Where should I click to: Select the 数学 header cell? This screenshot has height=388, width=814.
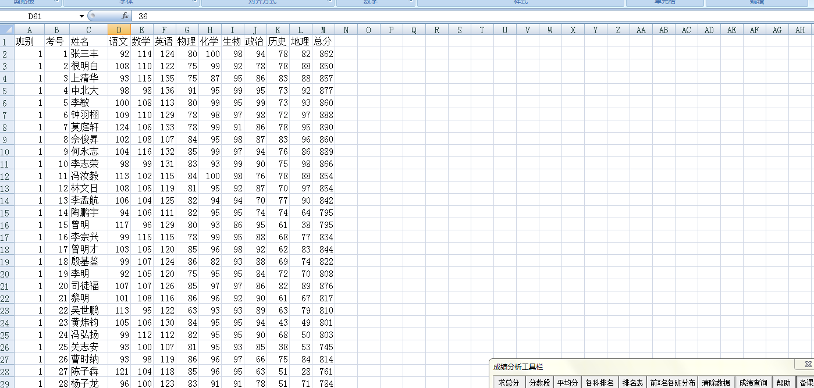coord(141,41)
